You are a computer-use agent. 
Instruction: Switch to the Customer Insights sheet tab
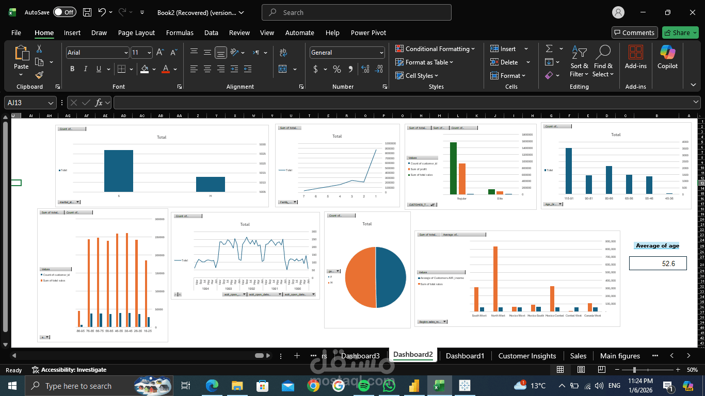pyautogui.click(x=527, y=356)
